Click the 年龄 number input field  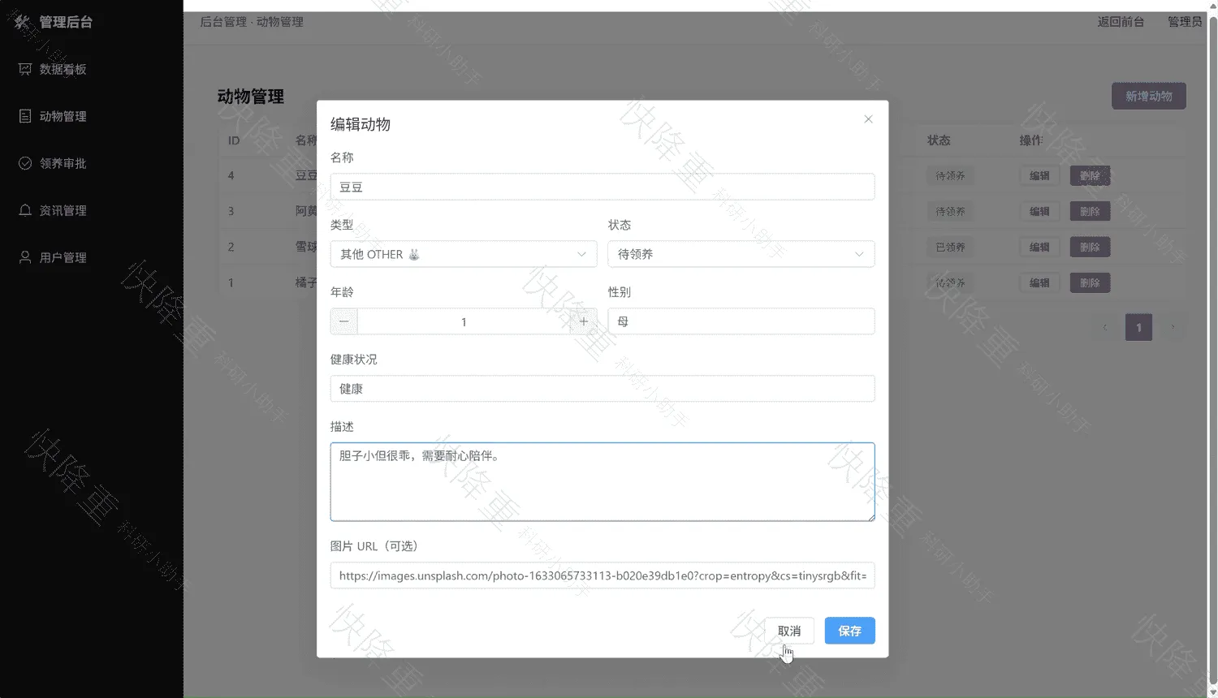[x=464, y=321]
